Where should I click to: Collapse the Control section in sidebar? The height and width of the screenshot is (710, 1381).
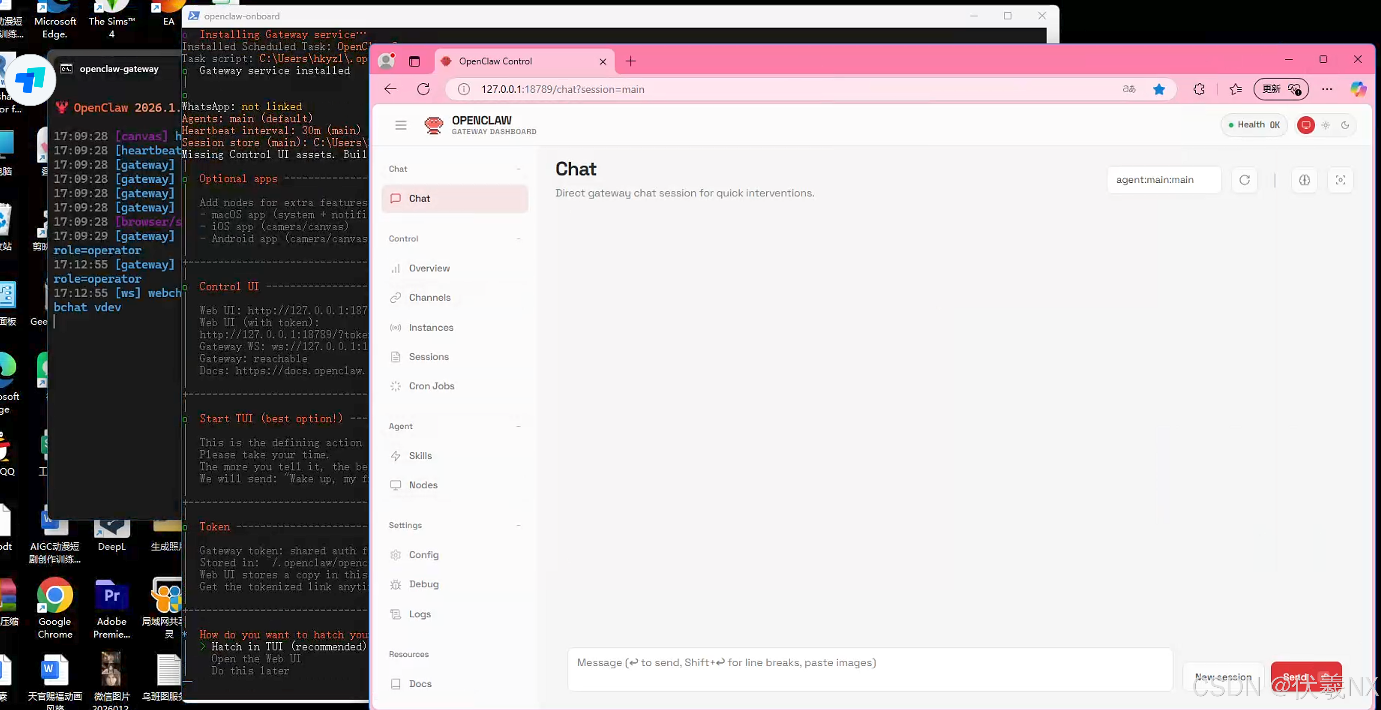(x=518, y=239)
